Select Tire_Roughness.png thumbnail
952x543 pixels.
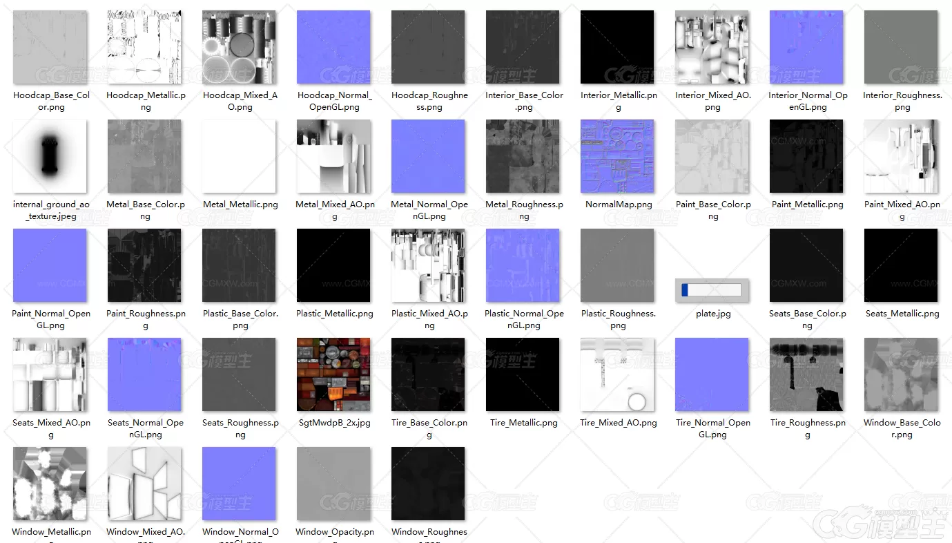(806, 374)
